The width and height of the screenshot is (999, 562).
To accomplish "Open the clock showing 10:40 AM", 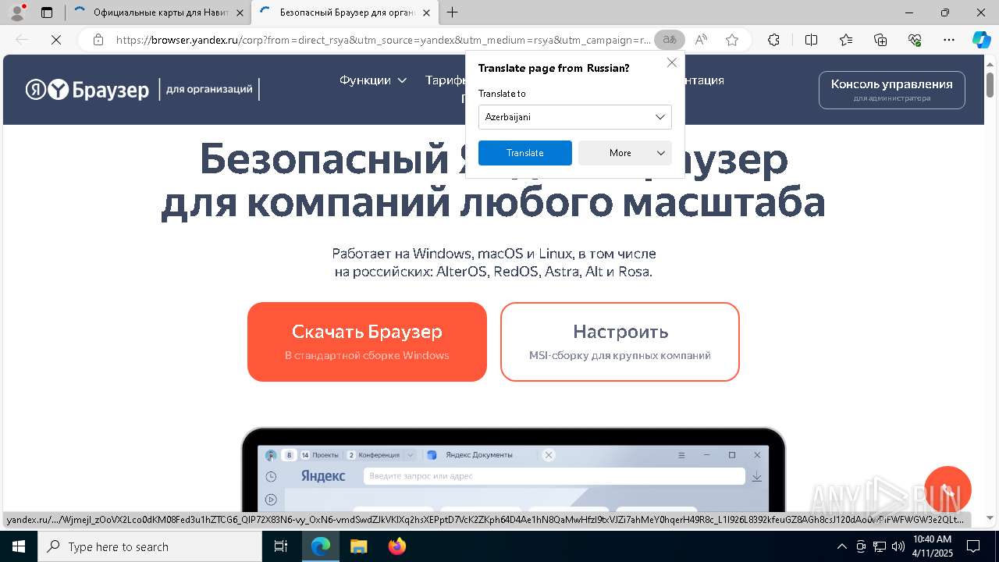I will click(x=932, y=546).
